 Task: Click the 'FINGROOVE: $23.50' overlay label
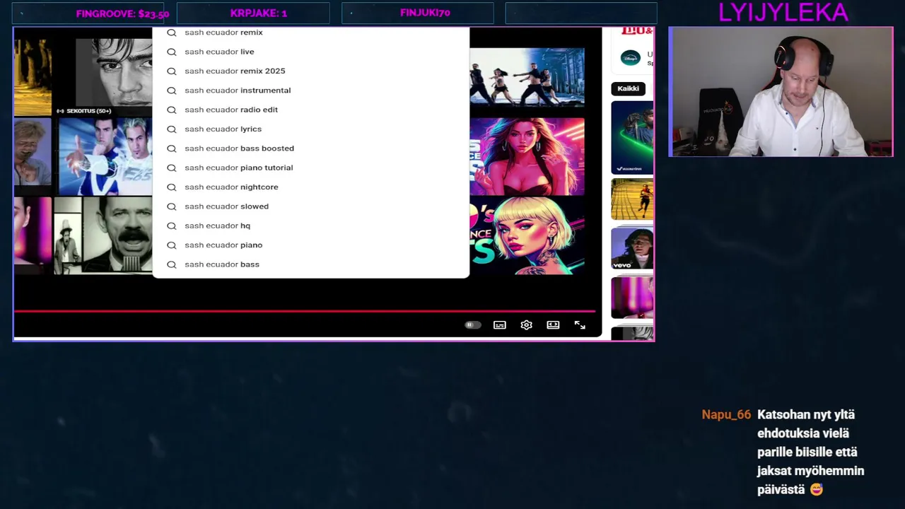coord(122,13)
